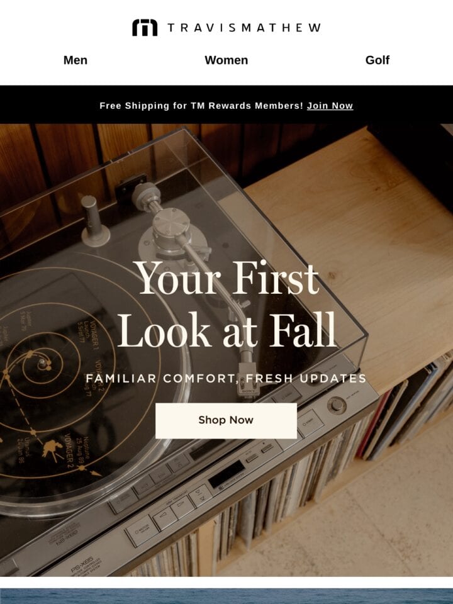Click the round knob on the turntable front
453x604 pixels.
pos(337,405)
